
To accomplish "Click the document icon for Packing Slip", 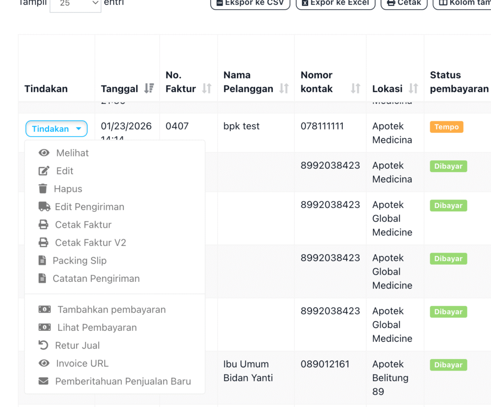I will (43, 261).
